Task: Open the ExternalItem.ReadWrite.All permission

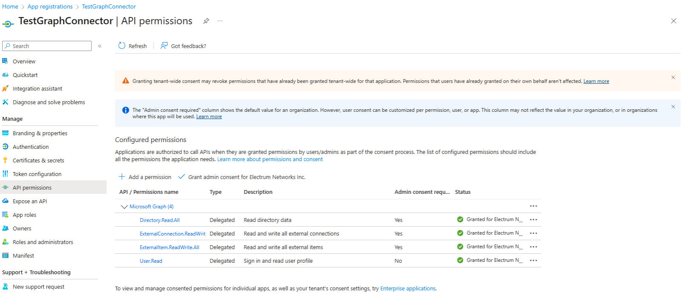Action: tap(170, 247)
